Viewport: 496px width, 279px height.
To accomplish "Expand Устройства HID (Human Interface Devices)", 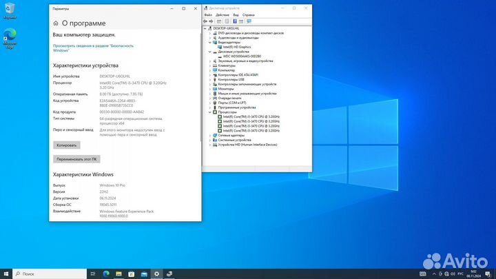I will click(x=209, y=145).
